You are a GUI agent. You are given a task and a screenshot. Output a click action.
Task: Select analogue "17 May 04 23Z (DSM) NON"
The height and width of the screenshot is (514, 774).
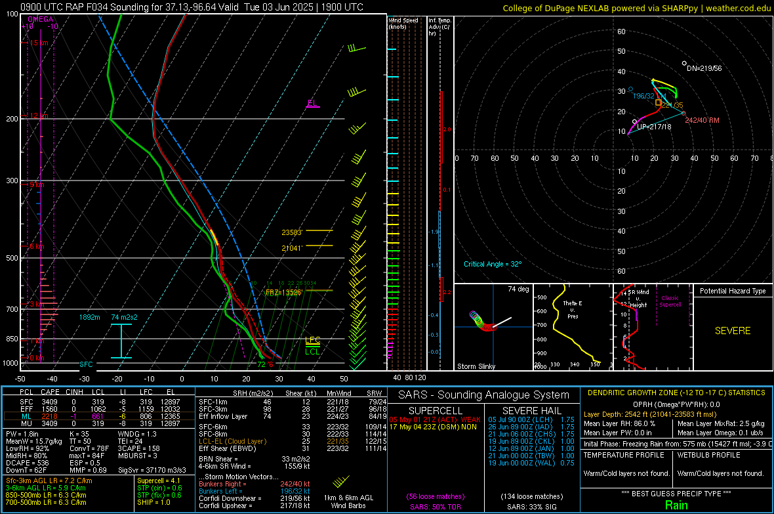434,427
